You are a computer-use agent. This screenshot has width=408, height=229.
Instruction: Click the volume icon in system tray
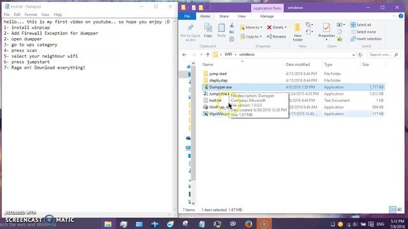[355, 224]
